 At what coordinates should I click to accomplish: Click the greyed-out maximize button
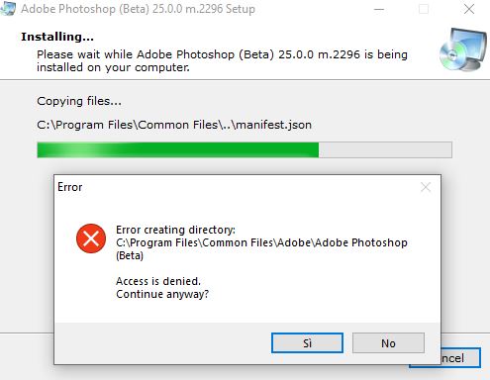coord(424,9)
